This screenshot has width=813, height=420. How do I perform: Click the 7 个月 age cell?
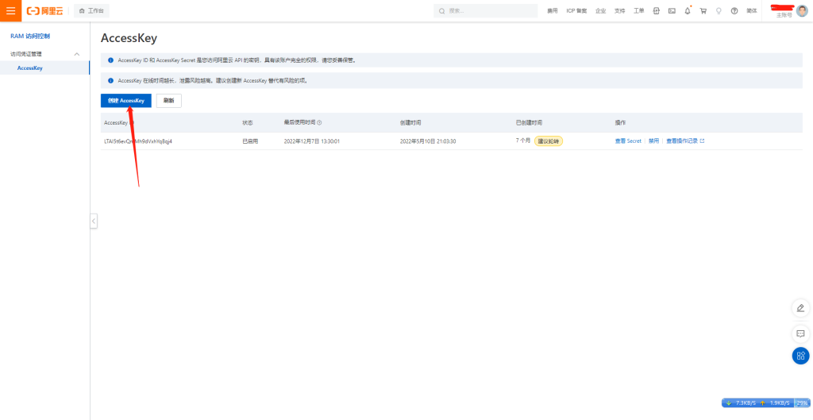[x=523, y=141]
